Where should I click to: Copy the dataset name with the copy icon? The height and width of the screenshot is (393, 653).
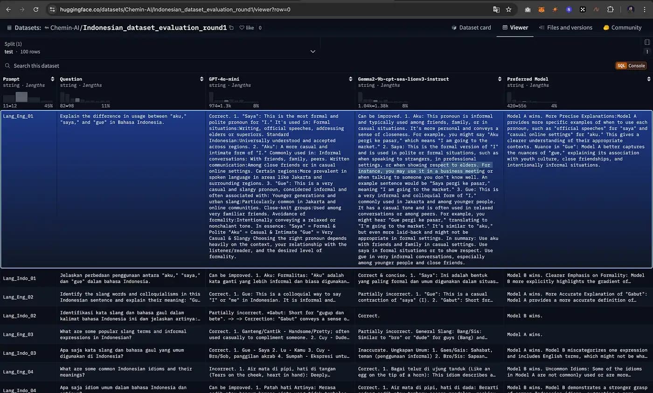pos(231,28)
